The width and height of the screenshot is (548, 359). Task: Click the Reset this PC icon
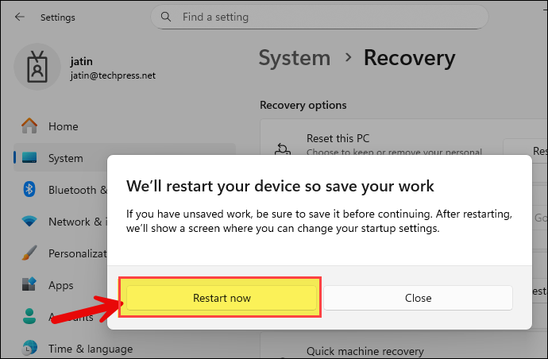pos(284,149)
